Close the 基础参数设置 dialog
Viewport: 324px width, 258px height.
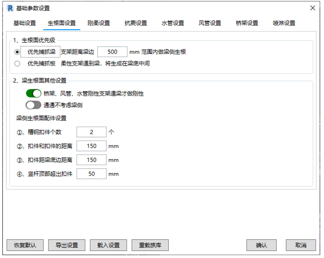pyautogui.click(x=312, y=8)
